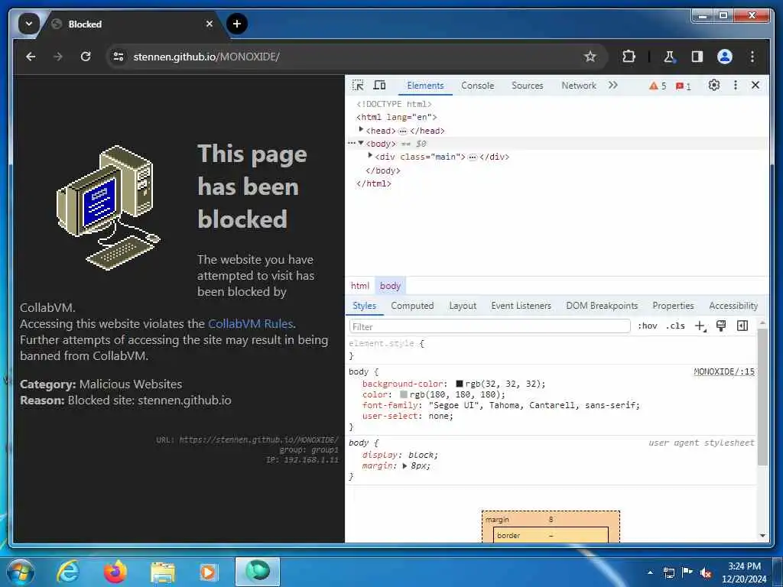Viewport: 783px width, 587px height.
Task: Toggle the :hov element state panel
Action: coord(647,326)
